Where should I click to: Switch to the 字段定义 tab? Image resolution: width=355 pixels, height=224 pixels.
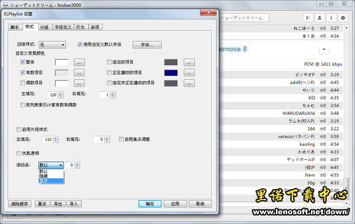(63, 27)
